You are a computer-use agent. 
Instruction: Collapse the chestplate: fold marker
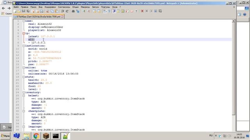tap(23, 111)
